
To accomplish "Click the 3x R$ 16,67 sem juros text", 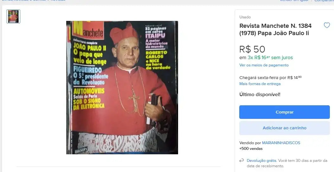I will tap(270, 58).
